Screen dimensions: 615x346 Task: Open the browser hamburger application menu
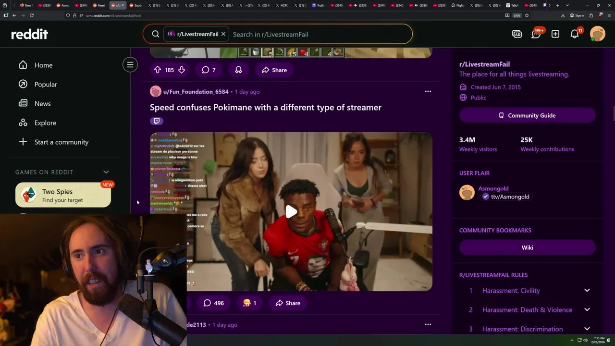pyautogui.click(x=609, y=15)
